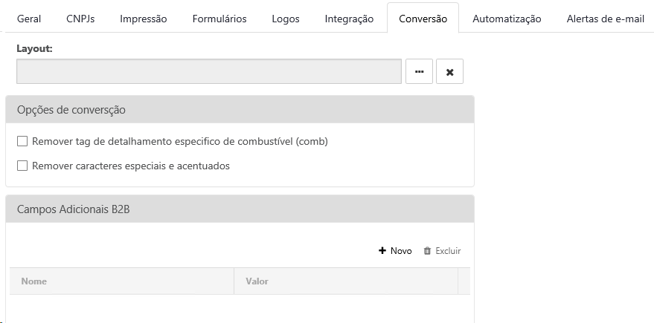
Task: Switch to the Integração tab
Action: [x=349, y=19]
